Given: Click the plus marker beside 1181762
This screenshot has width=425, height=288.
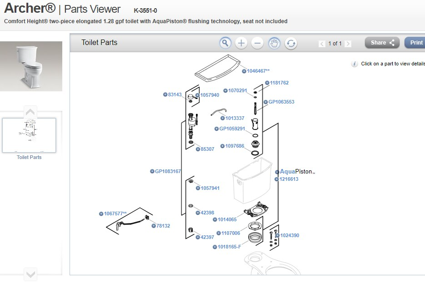Looking at the screenshot, I should pyautogui.click(x=267, y=83).
